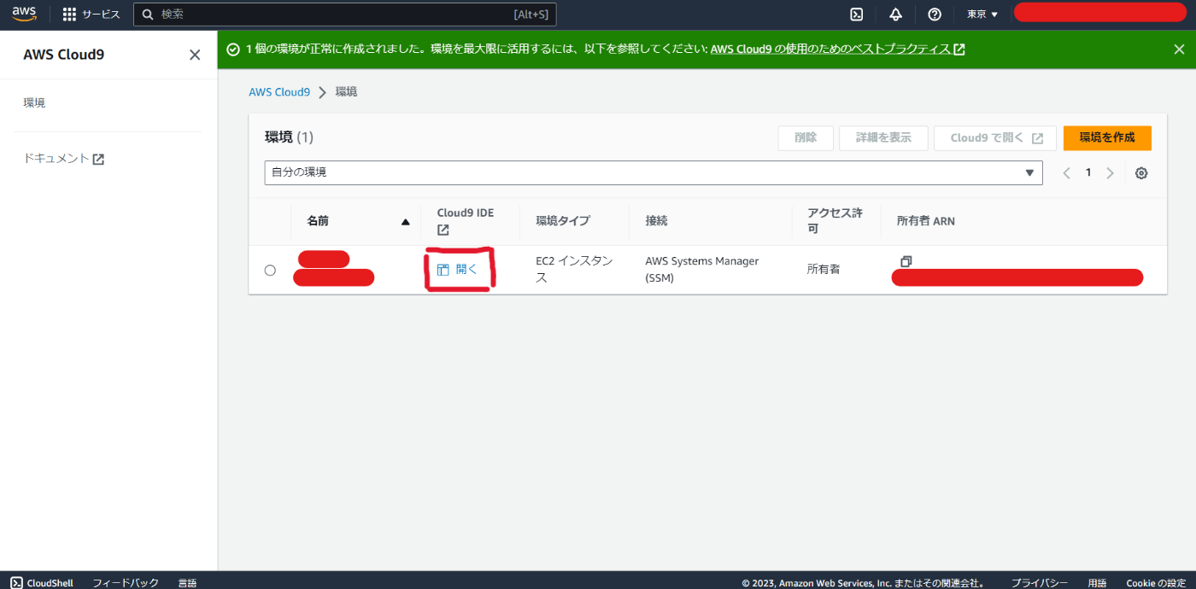Click the AWS Systems Manager (SSM) cell
Image resolution: width=1196 pixels, height=589 pixels.
[x=702, y=270]
